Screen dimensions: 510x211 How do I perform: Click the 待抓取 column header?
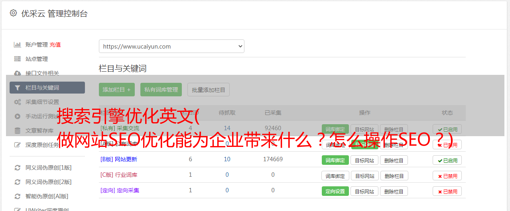(x=227, y=113)
